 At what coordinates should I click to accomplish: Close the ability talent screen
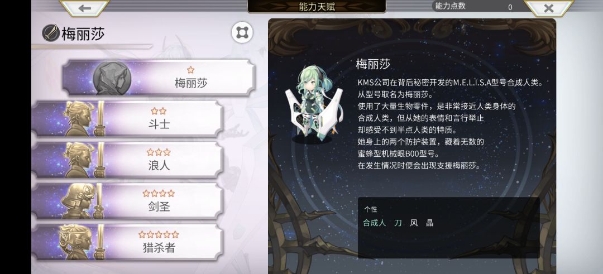pos(549,8)
